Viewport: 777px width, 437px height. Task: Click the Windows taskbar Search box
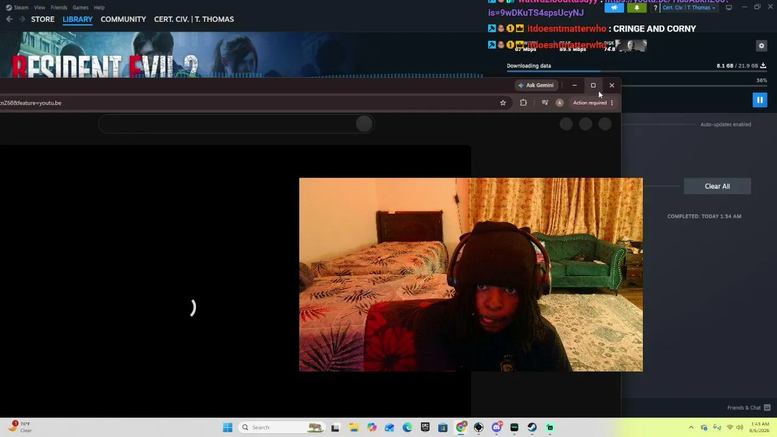pos(282,427)
